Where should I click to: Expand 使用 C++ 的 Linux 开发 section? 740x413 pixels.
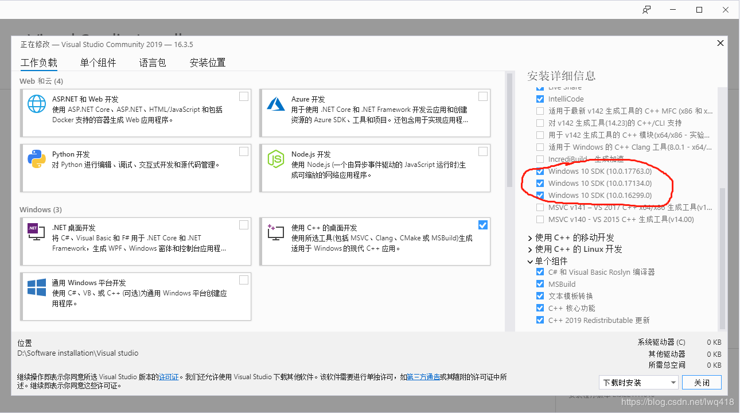pos(530,248)
